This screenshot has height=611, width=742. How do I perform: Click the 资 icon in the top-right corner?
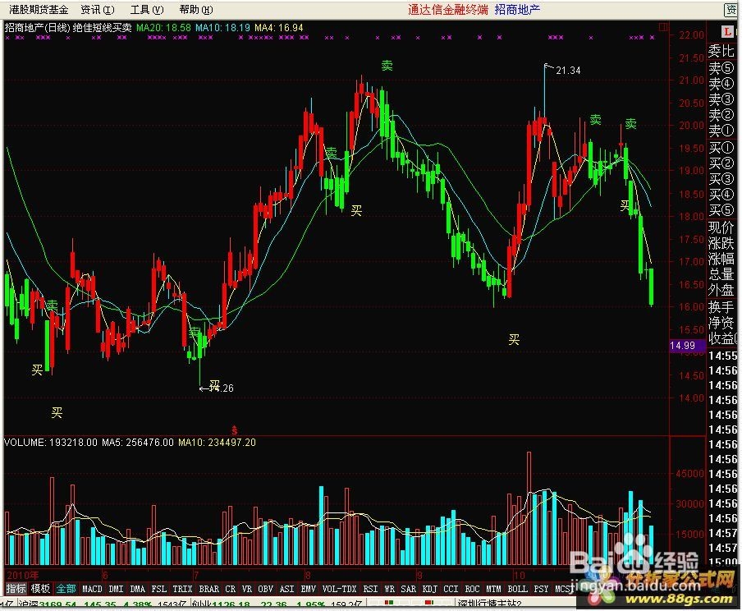[x=731, y=10]
